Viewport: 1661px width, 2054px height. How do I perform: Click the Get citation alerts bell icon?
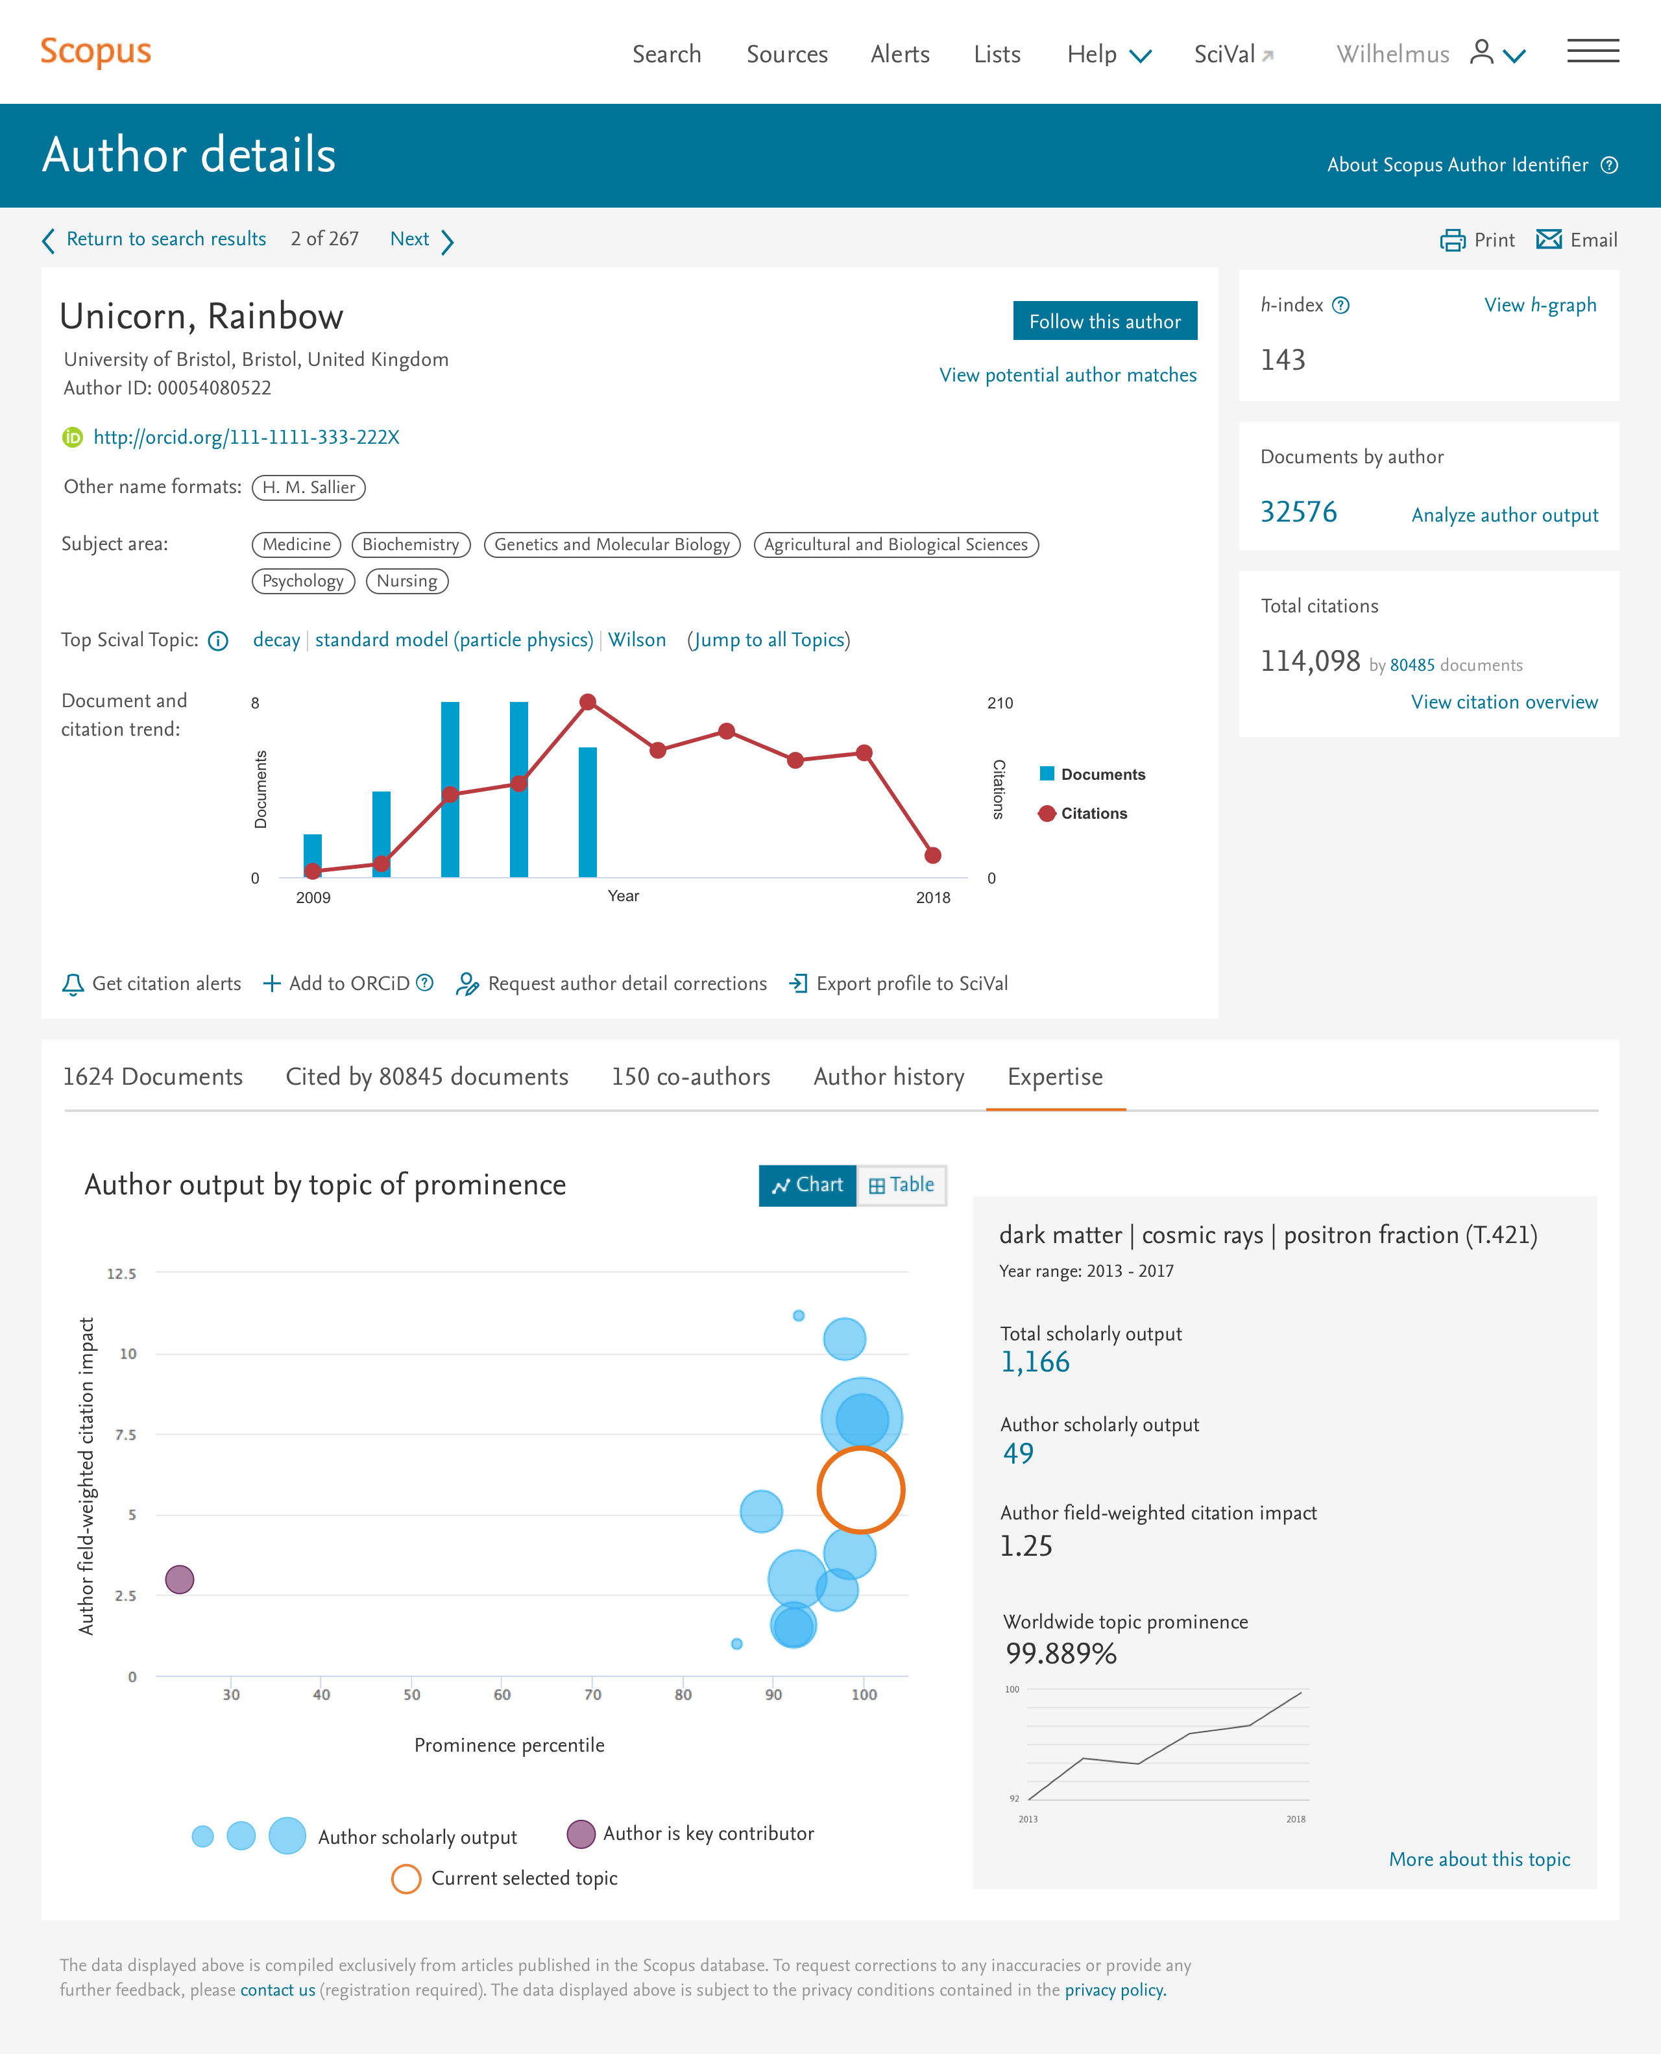point(73,984)
